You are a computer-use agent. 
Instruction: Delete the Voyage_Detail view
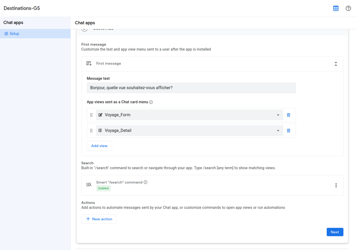(x=288, y=131)
